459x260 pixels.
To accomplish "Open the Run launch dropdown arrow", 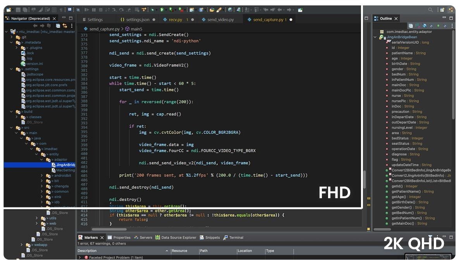I will [x=166, y=10].
